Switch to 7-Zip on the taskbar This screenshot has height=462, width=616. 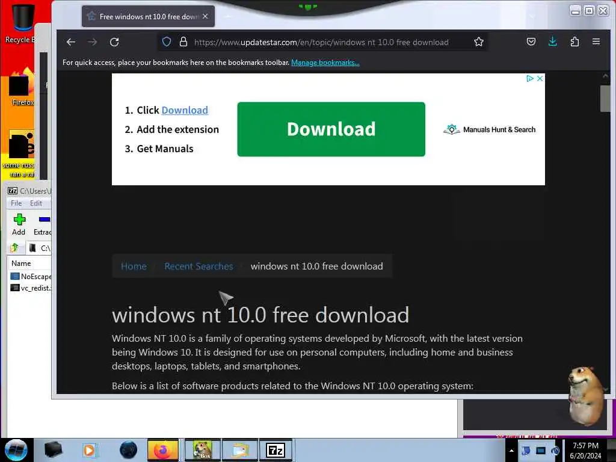[276, 450]
